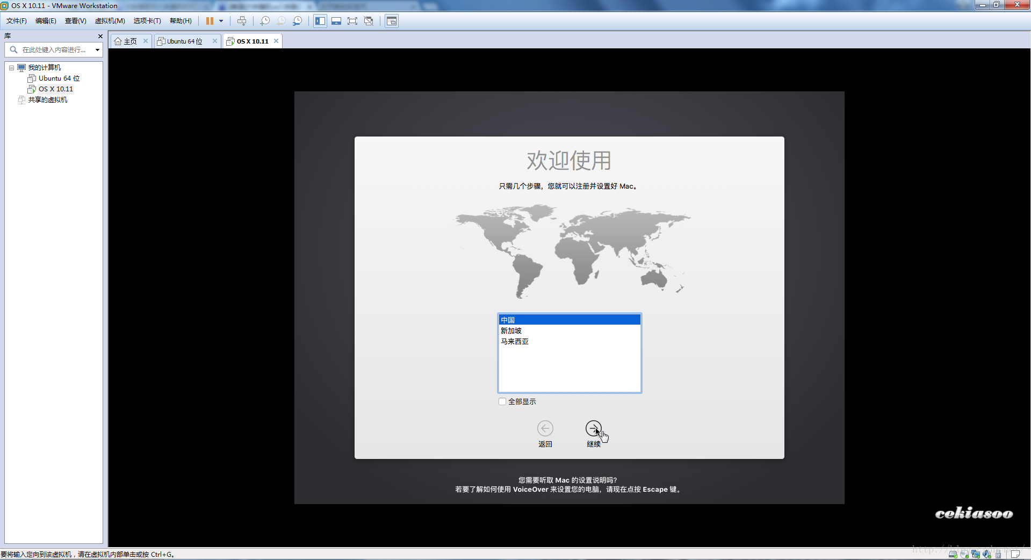Image resolution: width=1031 pixels, height=560 pixels.
Task: Close the 库 library panel
Action: pos(100,36)
